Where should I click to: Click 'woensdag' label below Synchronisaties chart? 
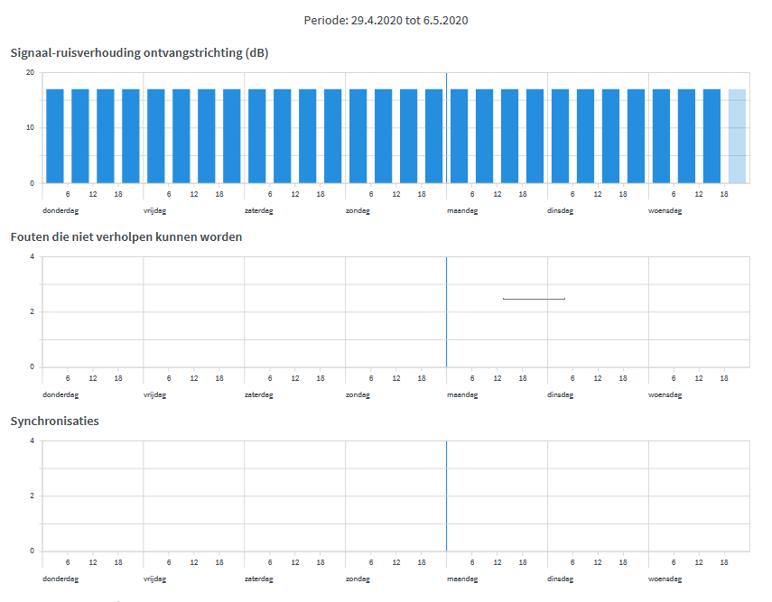click(x=665, y=579)
